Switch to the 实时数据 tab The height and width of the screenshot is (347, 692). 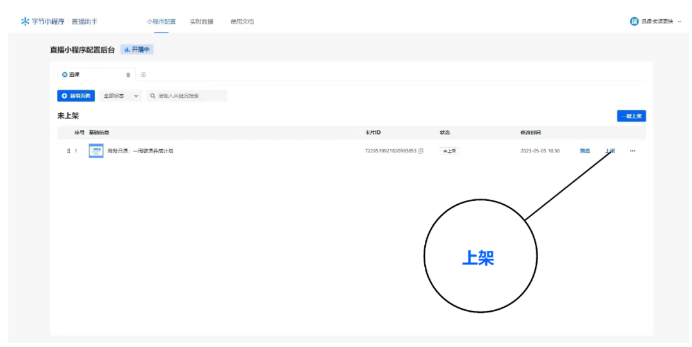tap(202, 22)
